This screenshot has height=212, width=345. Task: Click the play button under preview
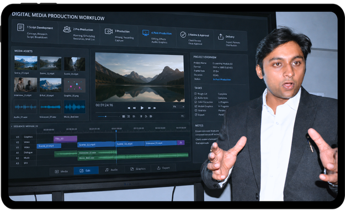tap(142, 108)
